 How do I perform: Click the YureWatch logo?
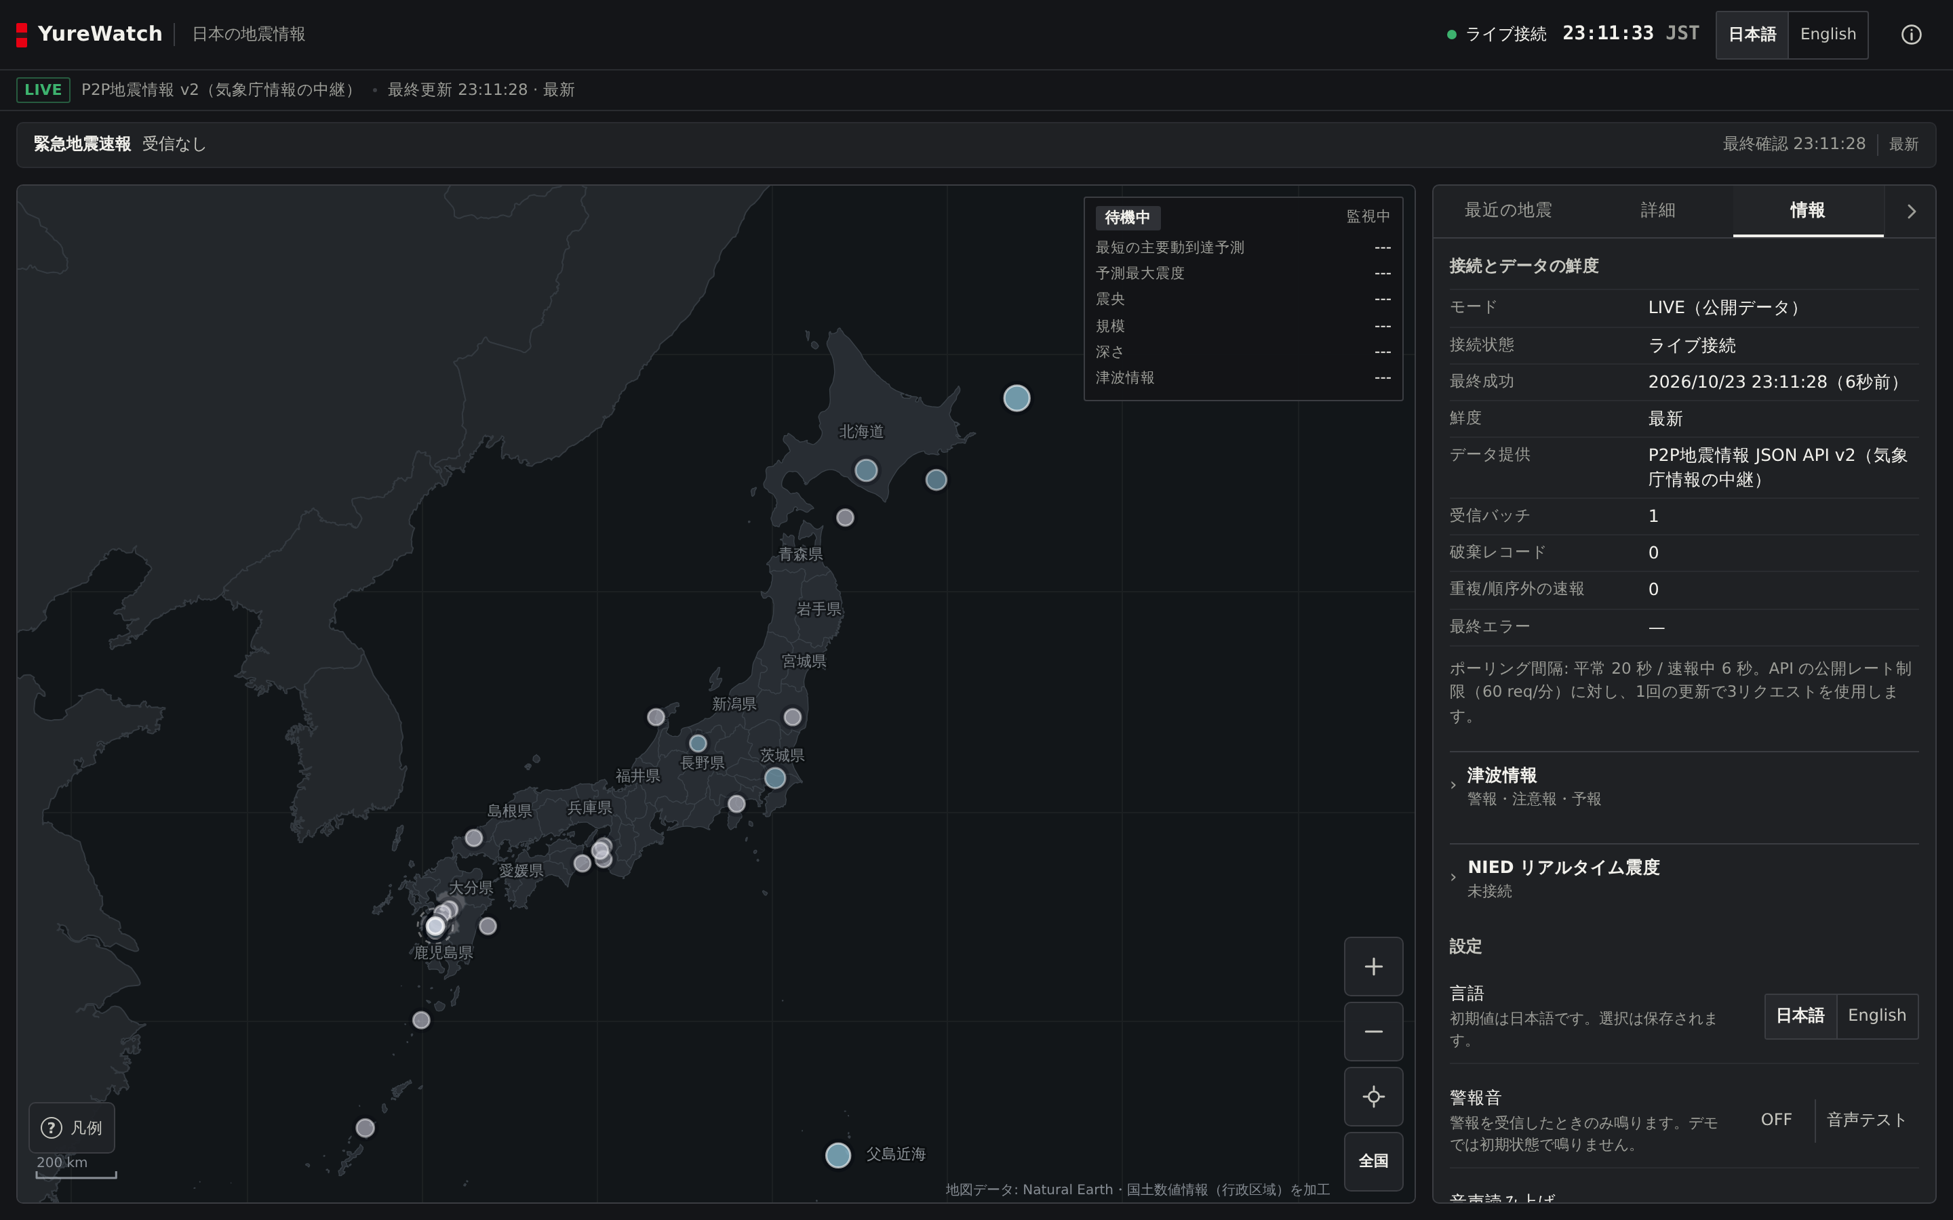[89, 35]
